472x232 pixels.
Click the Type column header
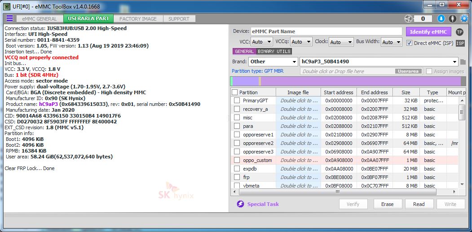click(x=432, y=92)
